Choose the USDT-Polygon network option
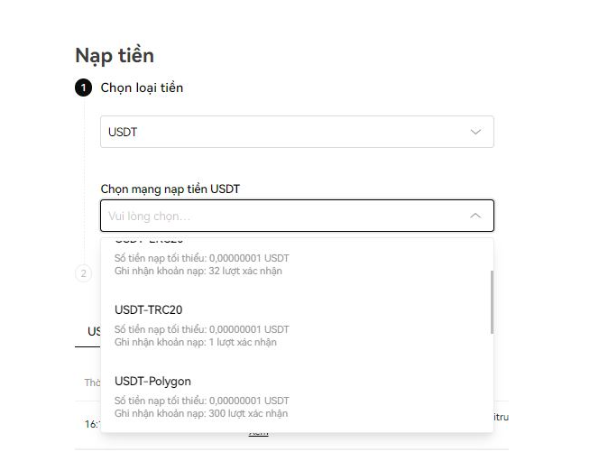Viewport: 608px width, 461px height. pyautogui.click(x=152, y=382)
